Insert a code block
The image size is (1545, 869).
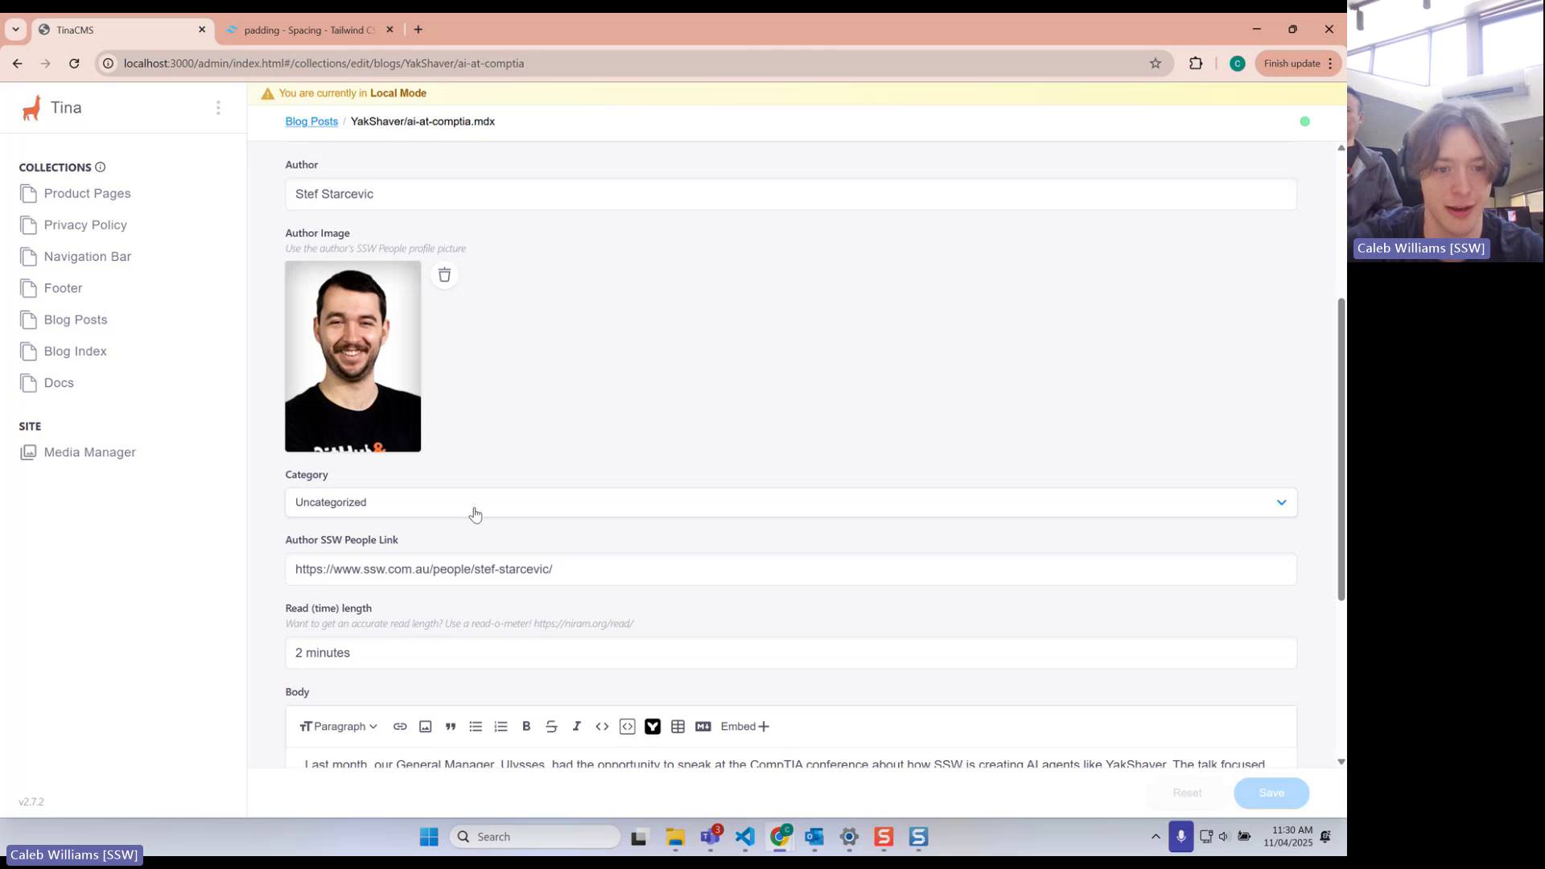[x=628, y=727]
